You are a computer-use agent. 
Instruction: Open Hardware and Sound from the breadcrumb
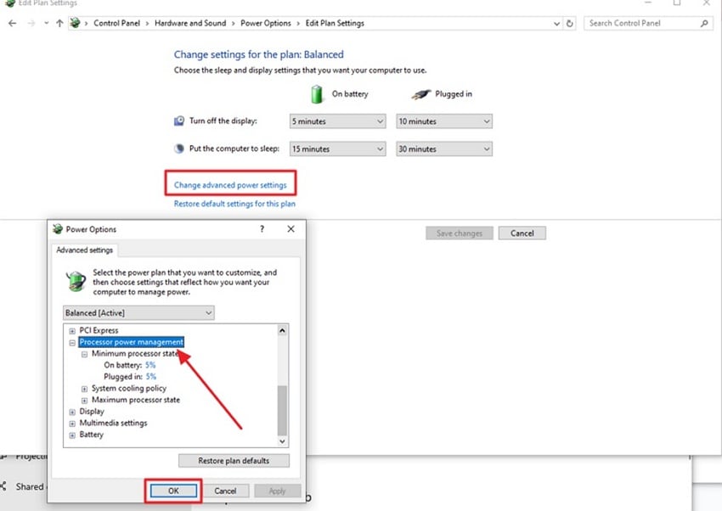[x=190, y=23]
